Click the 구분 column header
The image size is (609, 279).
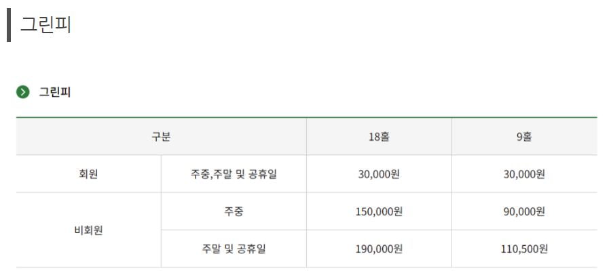[x=161, y=137]
